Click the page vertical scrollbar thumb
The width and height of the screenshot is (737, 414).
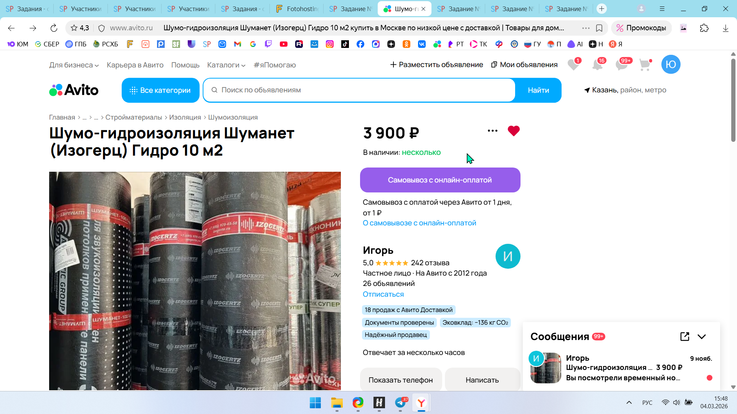(x=733, y=100)
